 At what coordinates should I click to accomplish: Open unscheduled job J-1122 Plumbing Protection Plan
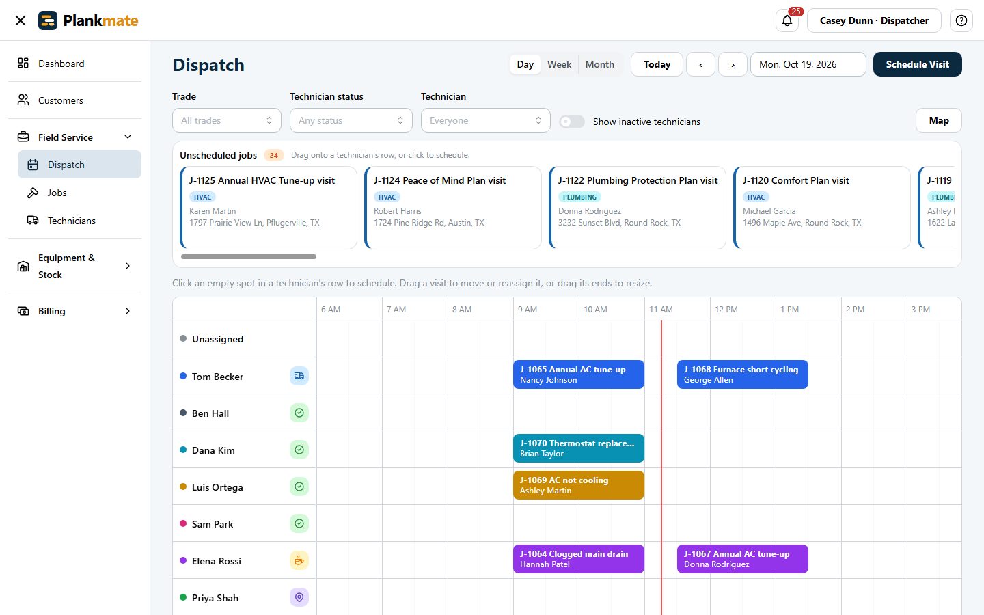[x=638, y=208]
